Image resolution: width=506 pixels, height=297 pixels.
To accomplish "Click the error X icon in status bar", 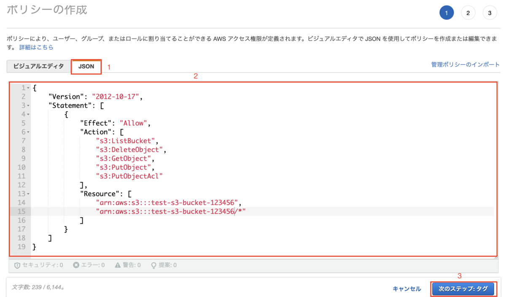I will 76,265.
